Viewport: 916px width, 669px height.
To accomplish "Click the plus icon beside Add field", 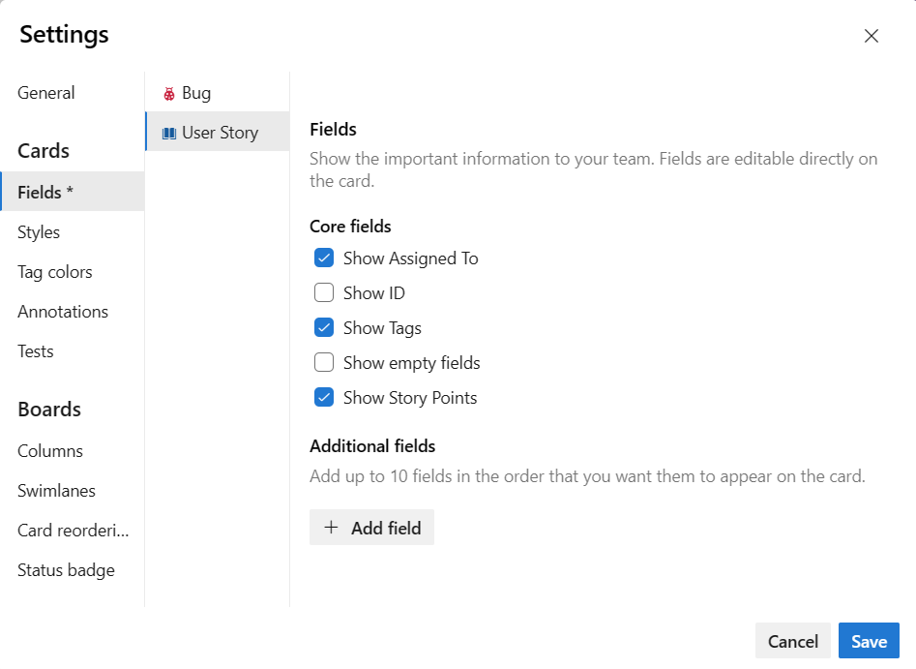I will 332,528.
